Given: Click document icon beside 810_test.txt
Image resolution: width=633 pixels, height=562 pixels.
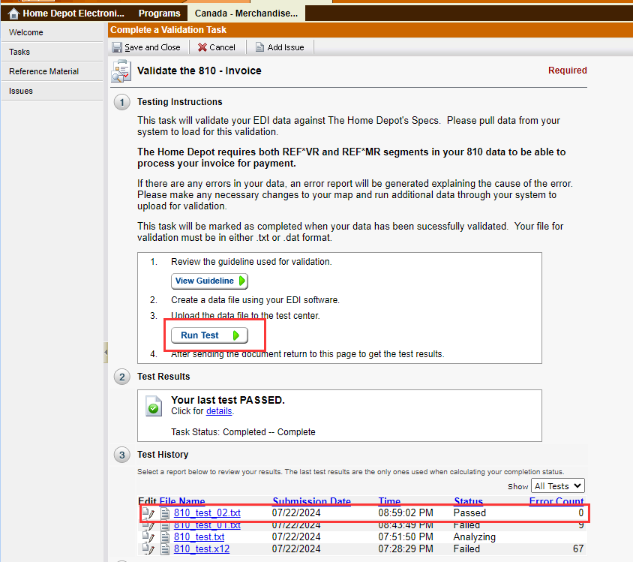Looking at the screenshot, I should point(165,537).
